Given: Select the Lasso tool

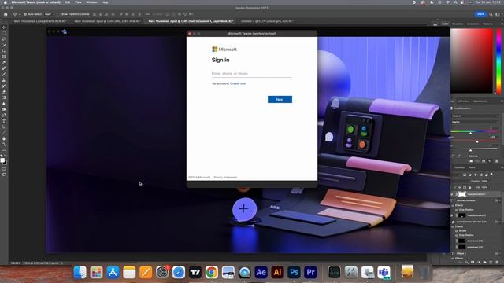Looking at the screenshot, I should pyautogui.click(x=4, y=39).
